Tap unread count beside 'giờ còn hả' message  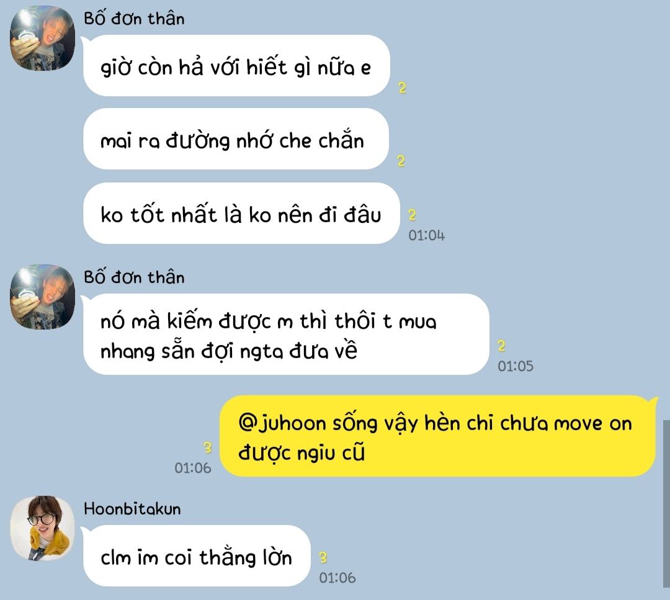tap(402, 88)
